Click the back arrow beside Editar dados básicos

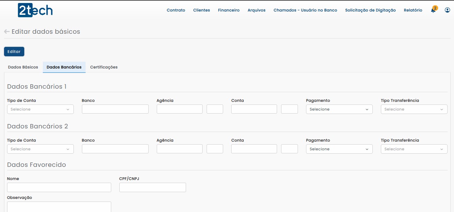click(x=7, y=32)
